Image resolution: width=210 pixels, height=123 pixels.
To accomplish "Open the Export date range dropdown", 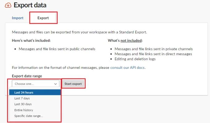I will point(36,84).
